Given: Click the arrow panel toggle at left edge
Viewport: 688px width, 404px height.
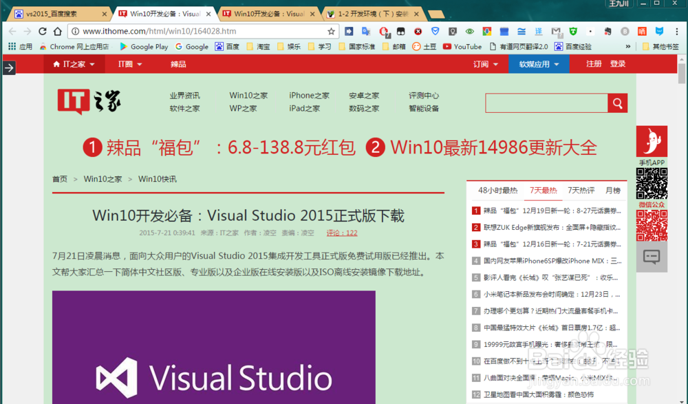Looking at the screenshot, I should point(9,67).
